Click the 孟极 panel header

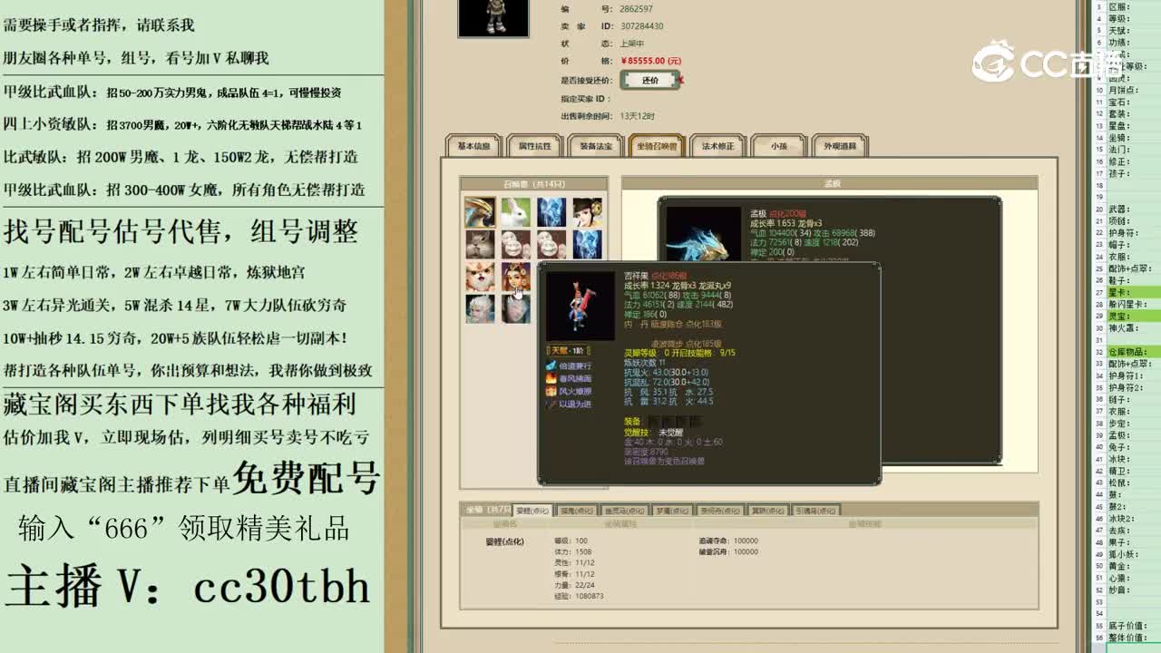click(x=830, y=183)
